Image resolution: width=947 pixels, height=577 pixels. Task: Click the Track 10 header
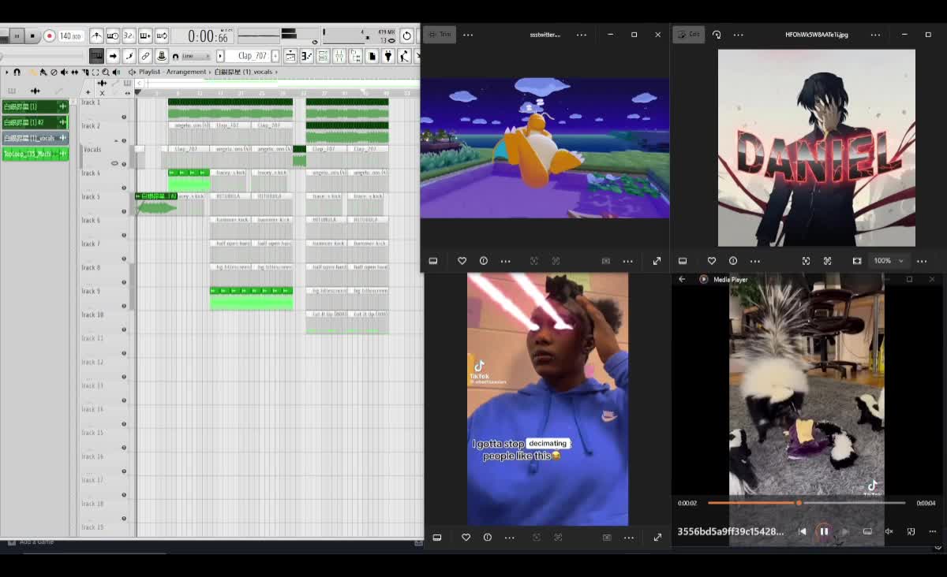103,322
